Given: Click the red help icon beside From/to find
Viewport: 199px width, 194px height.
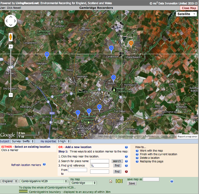Looking at the screenshot, I should pos(126,171).
